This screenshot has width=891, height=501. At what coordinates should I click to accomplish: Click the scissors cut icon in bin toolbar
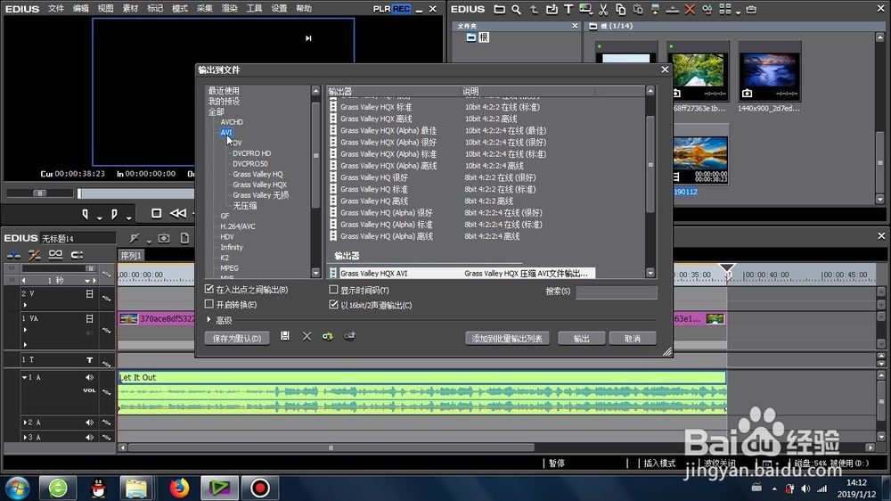tap(603, 9)
